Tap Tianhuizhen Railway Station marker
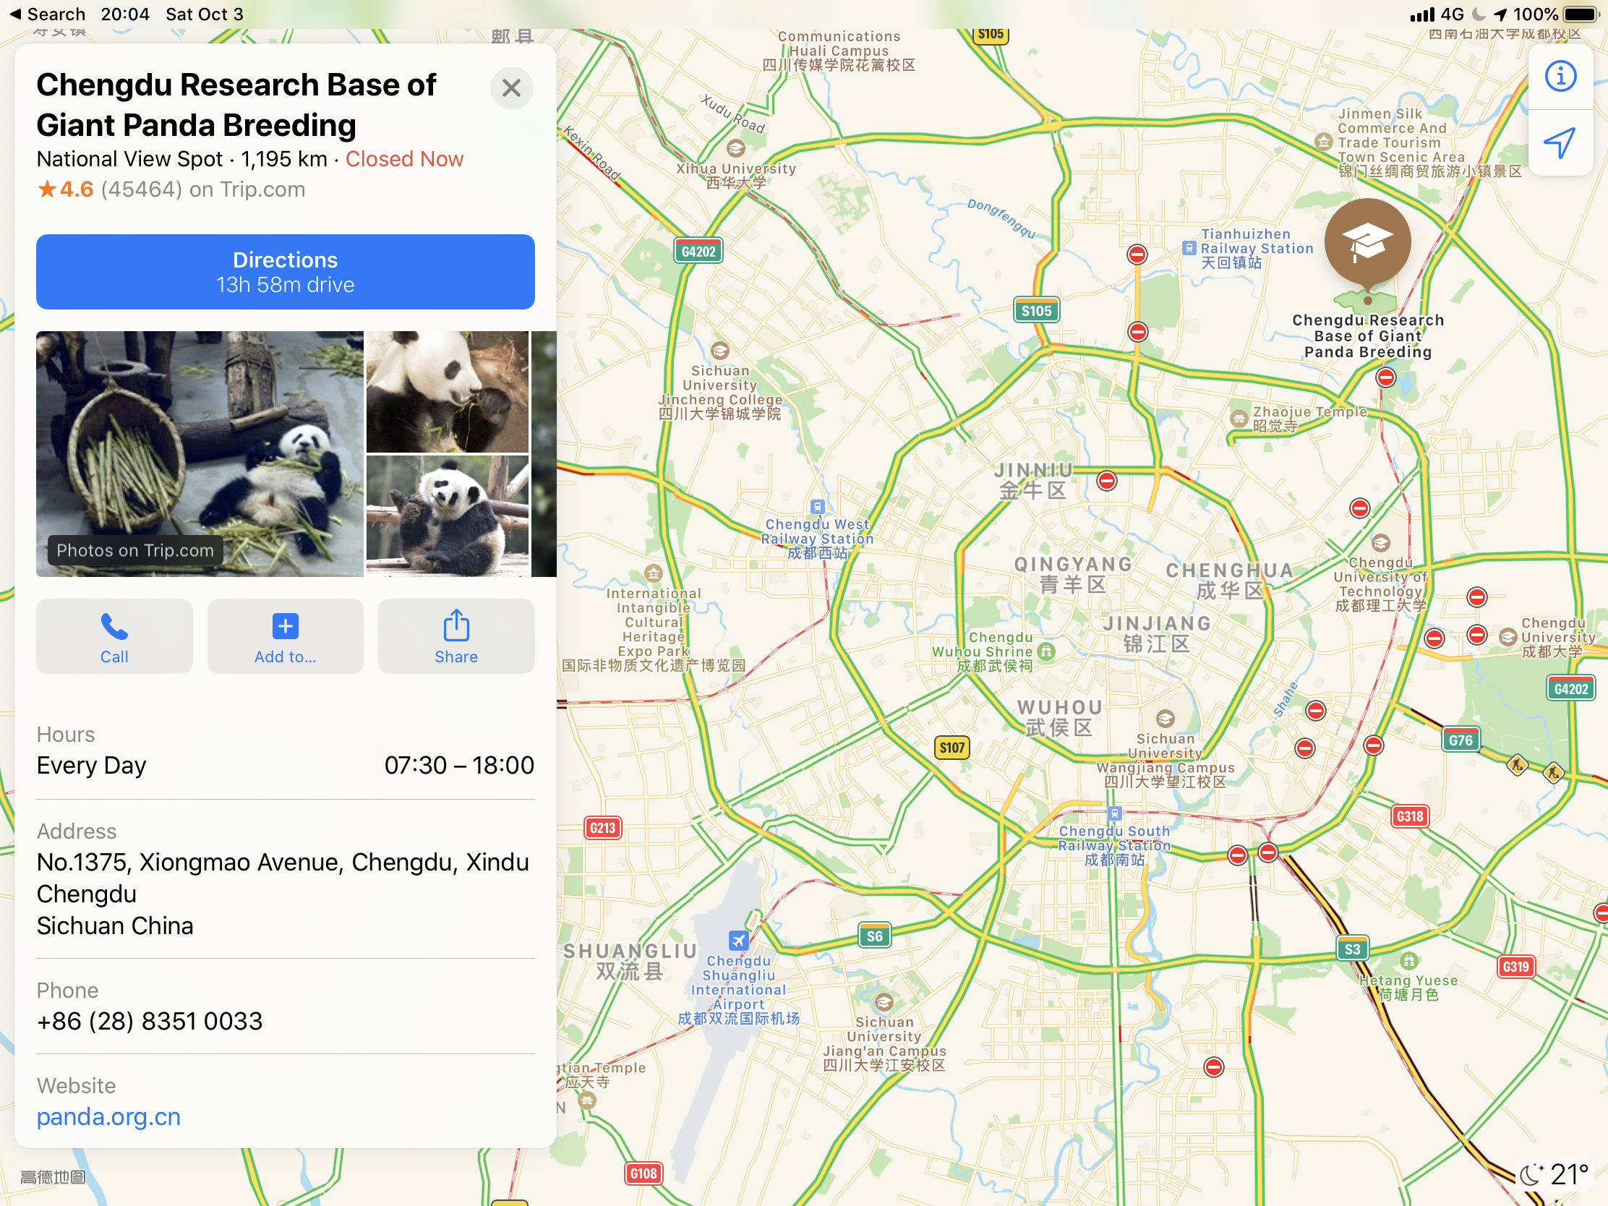This screenshot has height=1206, width=1608. coord(1189,248)
